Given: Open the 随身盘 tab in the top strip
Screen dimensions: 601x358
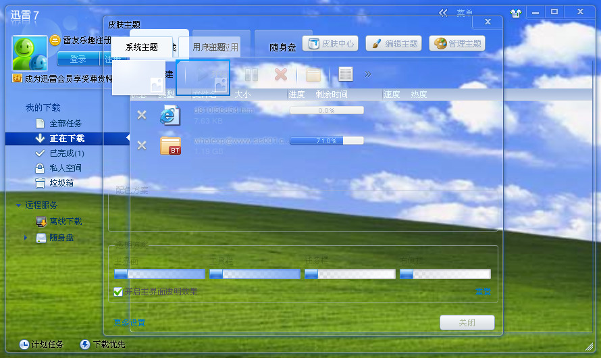Looking at the screenshot, I should point(283,47).
